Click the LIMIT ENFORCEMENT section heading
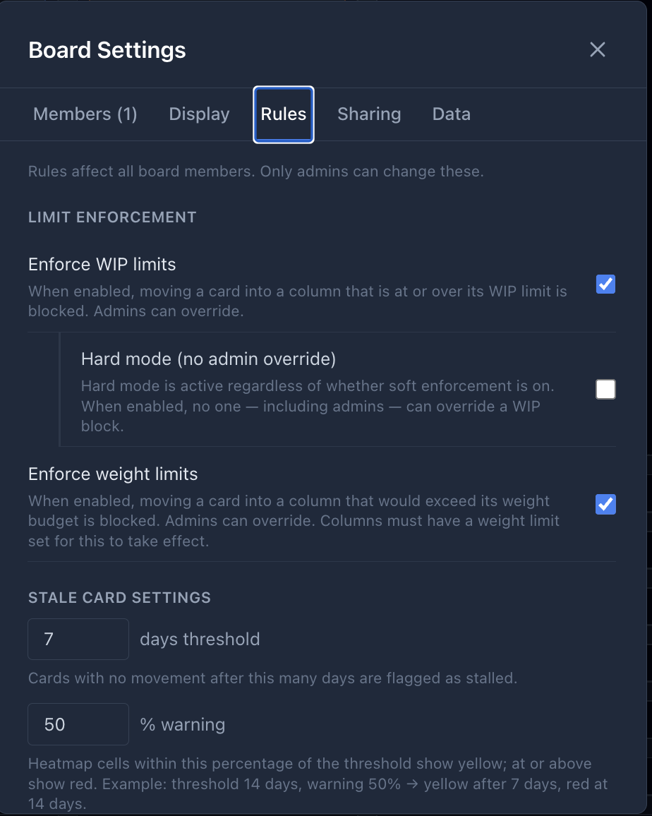This screenshot has height=816, width=652. pos(112,217)
